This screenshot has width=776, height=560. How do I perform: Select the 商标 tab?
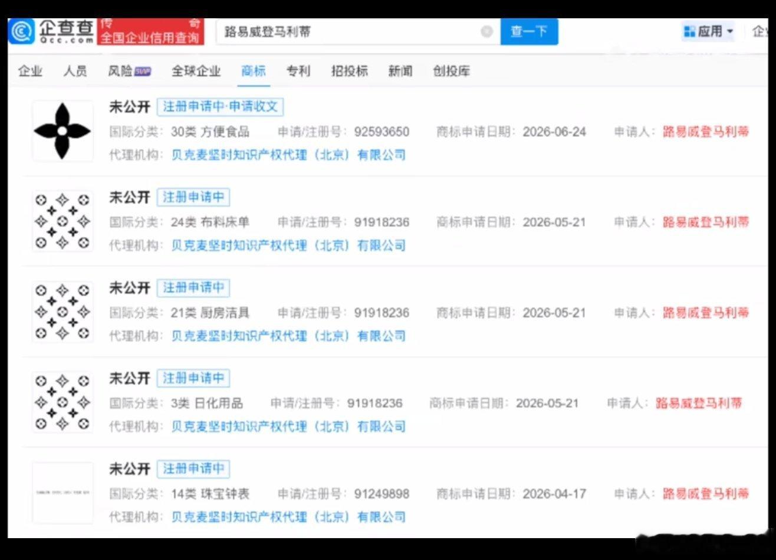(x=254, y=71)
